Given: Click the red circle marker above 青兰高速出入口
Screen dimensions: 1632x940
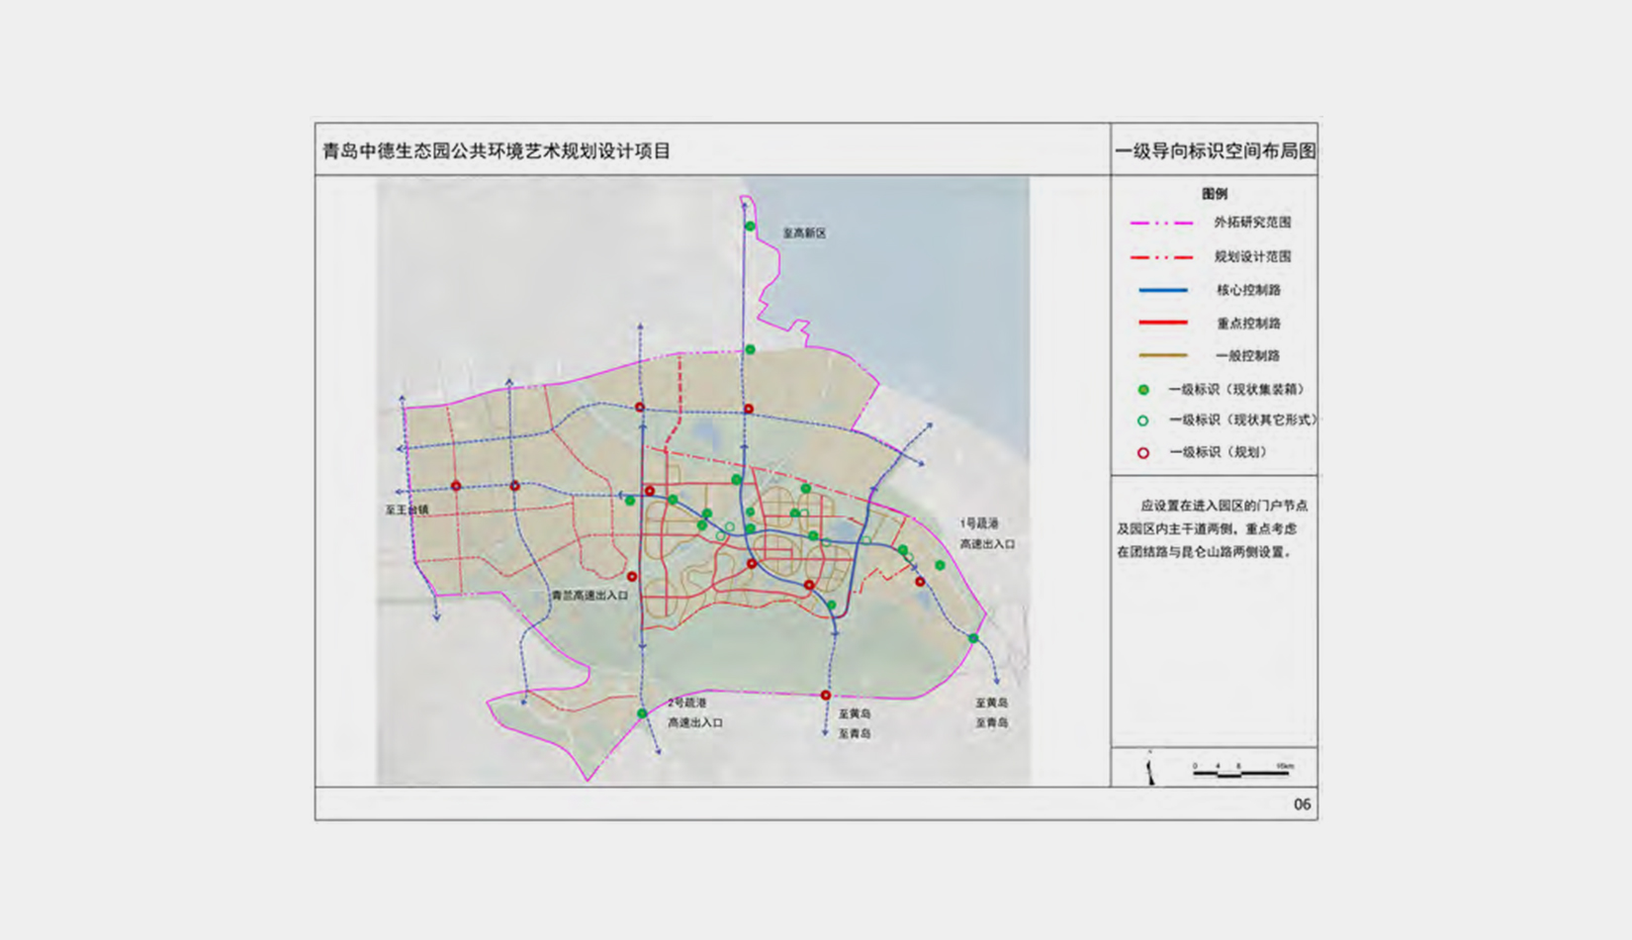Looking at the screenshot, I should coord(632,577).
